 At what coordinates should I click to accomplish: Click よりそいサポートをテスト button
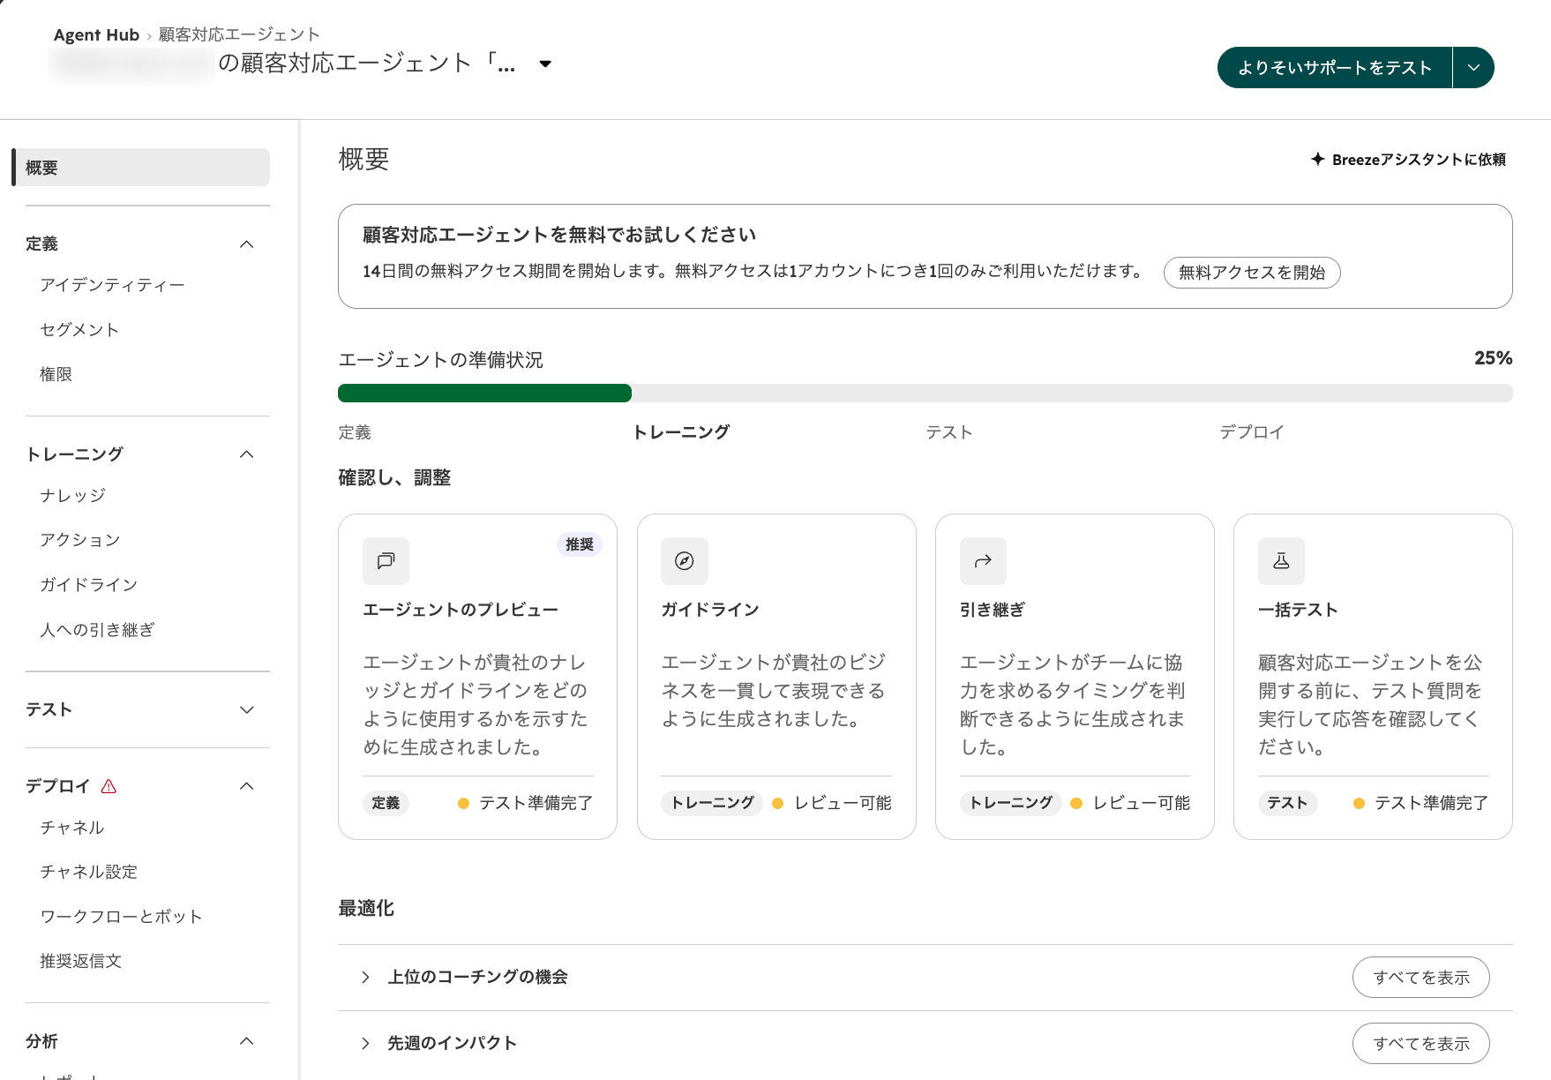[1335, 68]
